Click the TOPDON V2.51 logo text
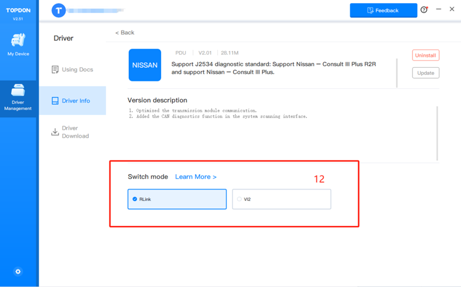The height and width of the screenshot is (287, 461). point(18,13)
